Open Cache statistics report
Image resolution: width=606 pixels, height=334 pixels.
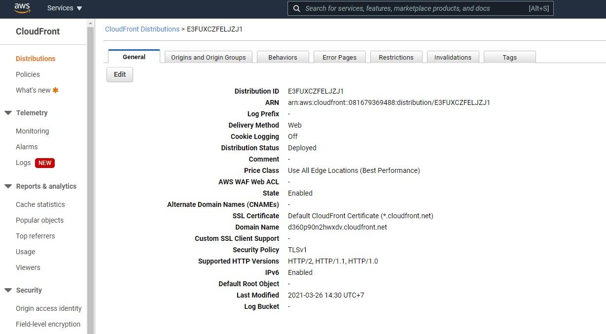point(40,204)
